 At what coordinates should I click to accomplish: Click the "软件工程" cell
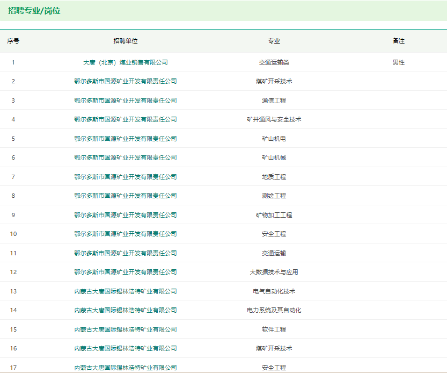coord(274,329)
